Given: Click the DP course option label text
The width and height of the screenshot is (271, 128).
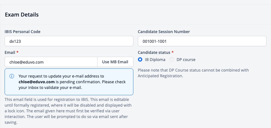Looking at the screenshot, I should coord(186,60).
